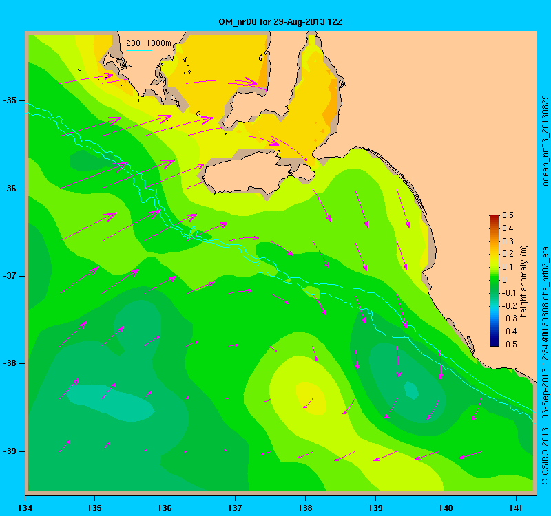
Task: Click the plot title 'OM_nrD0 for 29-Aug-2013 12Z'
Action: click(x=280, y=22)
